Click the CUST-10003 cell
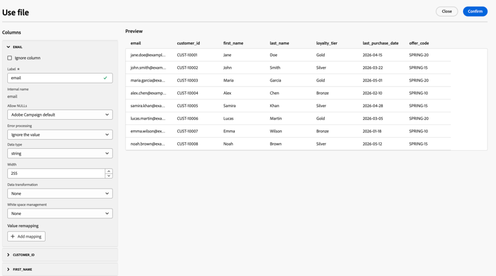The image size is (496, 276). pyautogui.click(x=187, y=80)
